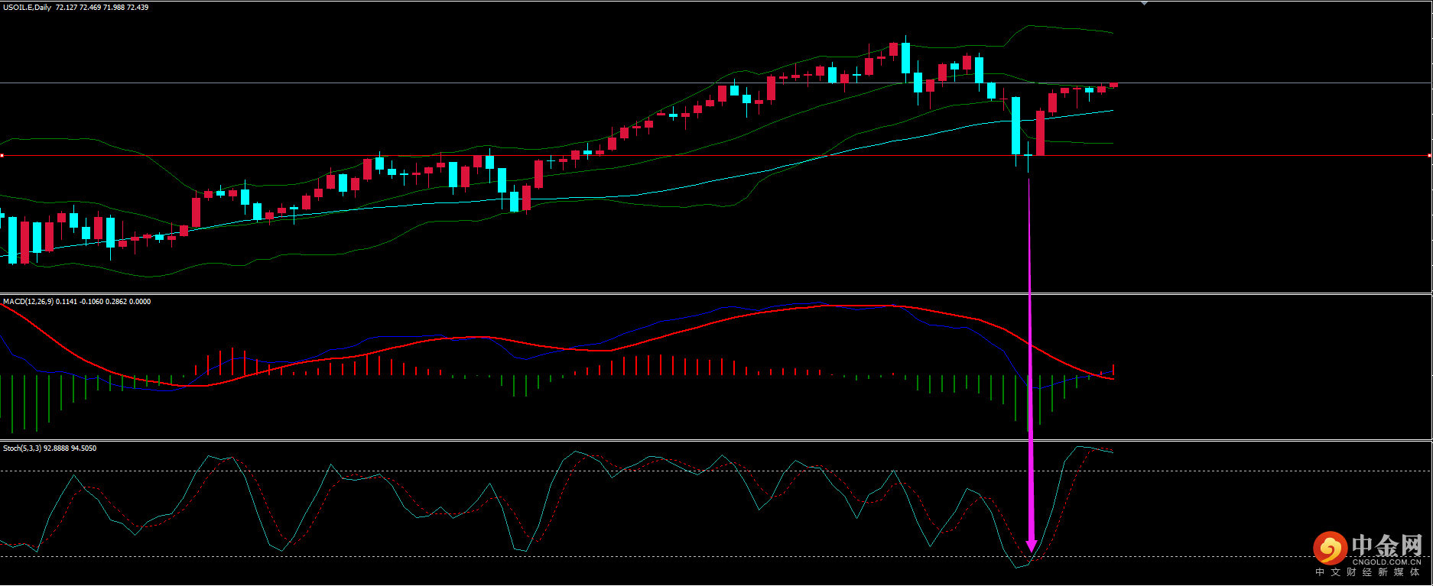Select the MACD value 0.2862
Image resolution: width=1433 pixels, height=586 pixels.
coord(116,302)
